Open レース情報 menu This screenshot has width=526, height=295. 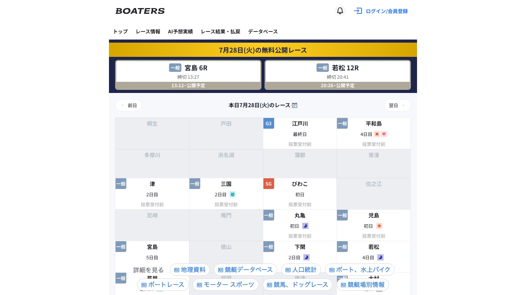pyautogui.click(x=148, y=31)
